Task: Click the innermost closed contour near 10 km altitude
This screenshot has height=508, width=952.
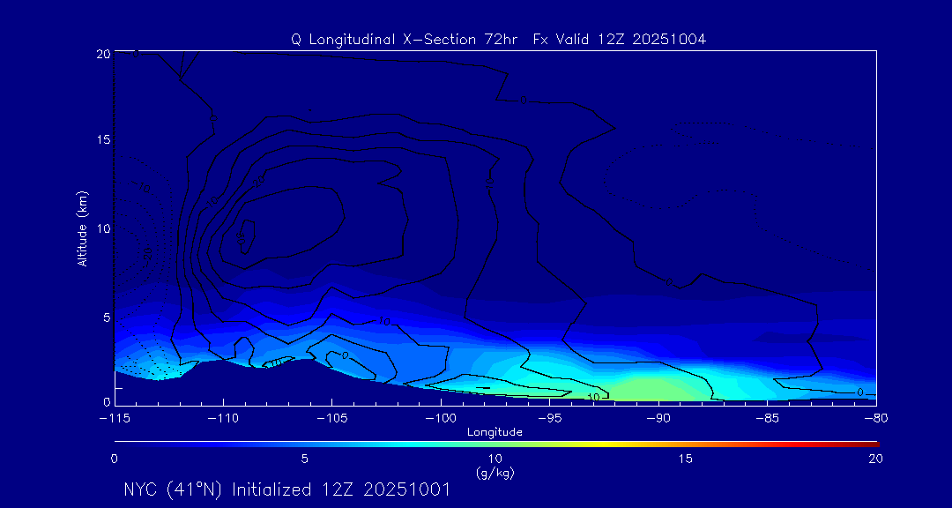Action: pyautogui.click(x=245, y=235)
